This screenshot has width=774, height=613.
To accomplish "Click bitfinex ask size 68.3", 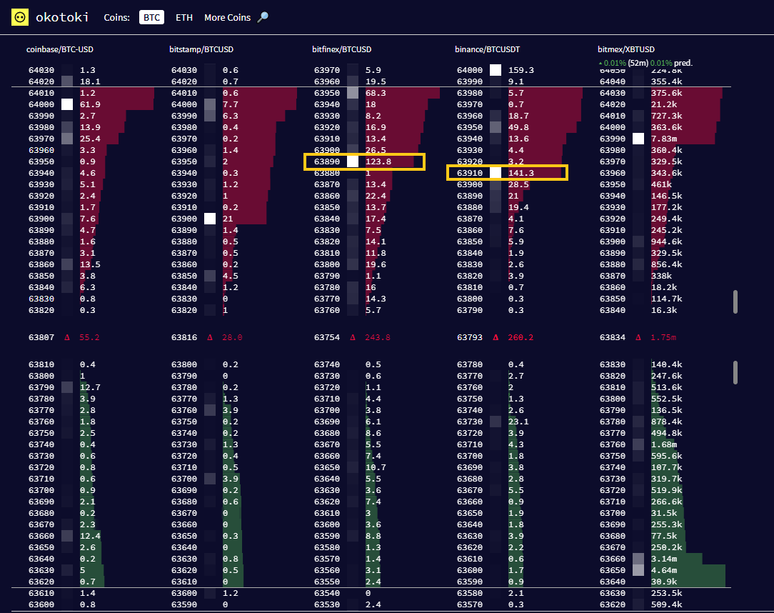I will tap(376, 93).
